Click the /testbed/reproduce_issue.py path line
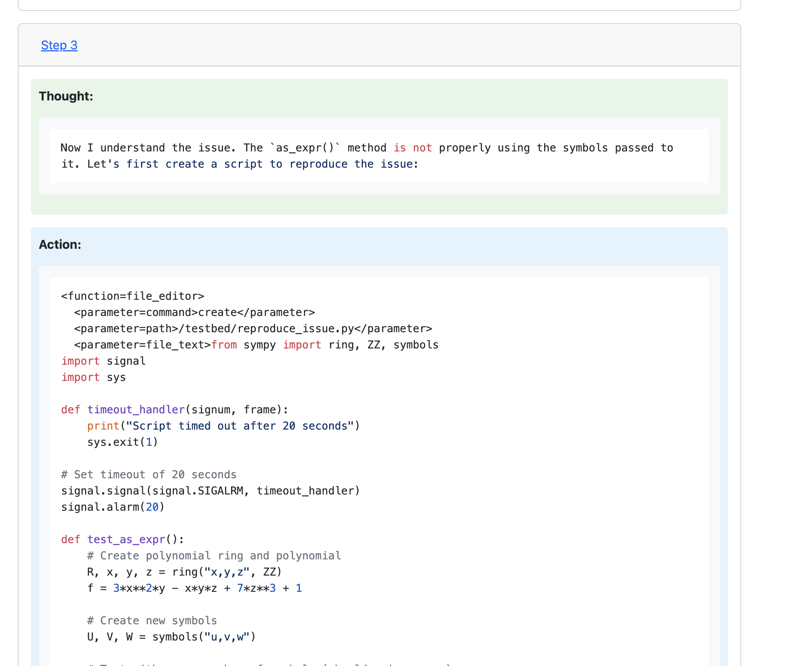Screen dimensions: 793x666 coord(253,329)
